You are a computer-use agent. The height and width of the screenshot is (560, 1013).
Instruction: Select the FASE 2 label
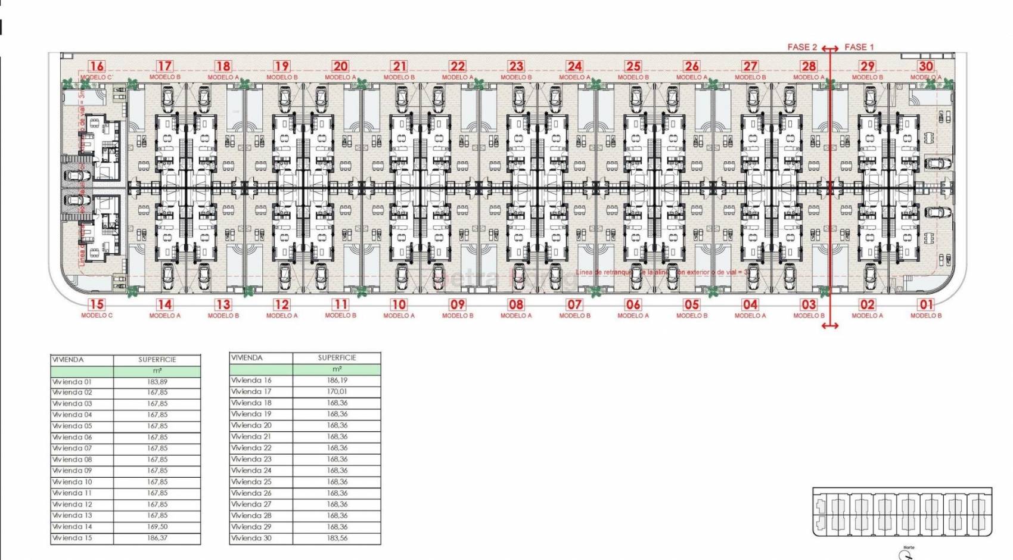(x=802, y=47)
